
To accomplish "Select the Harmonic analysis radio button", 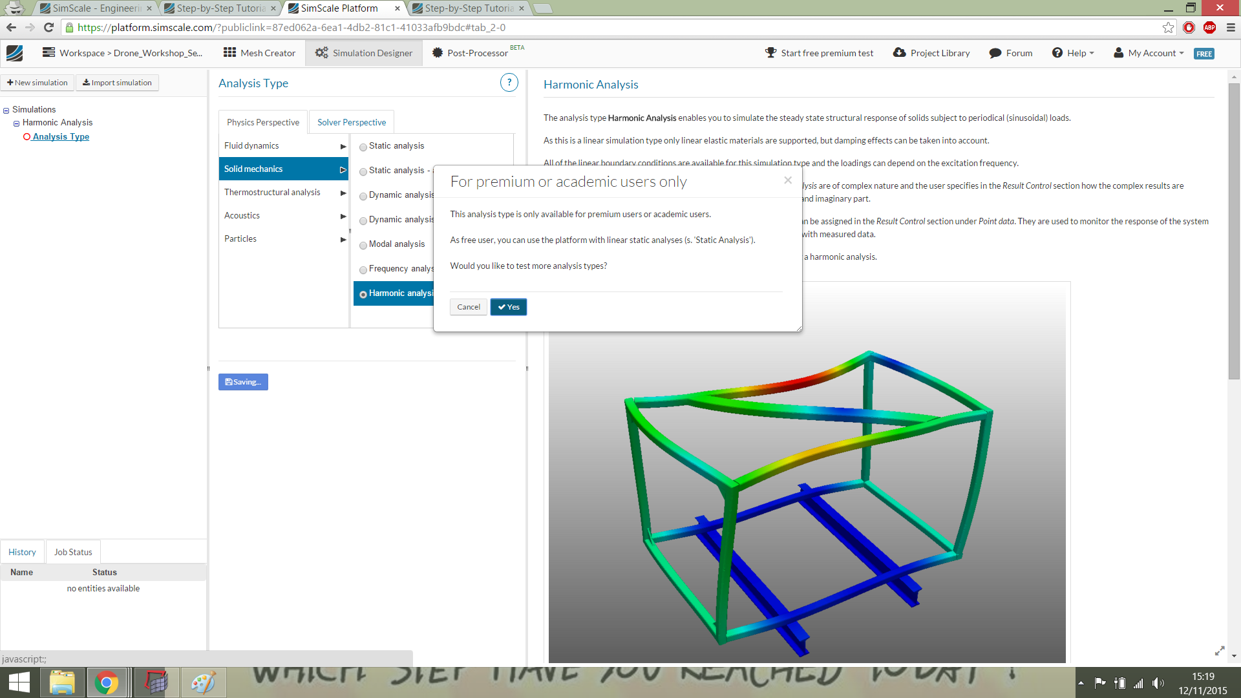I will coord(363,294).
